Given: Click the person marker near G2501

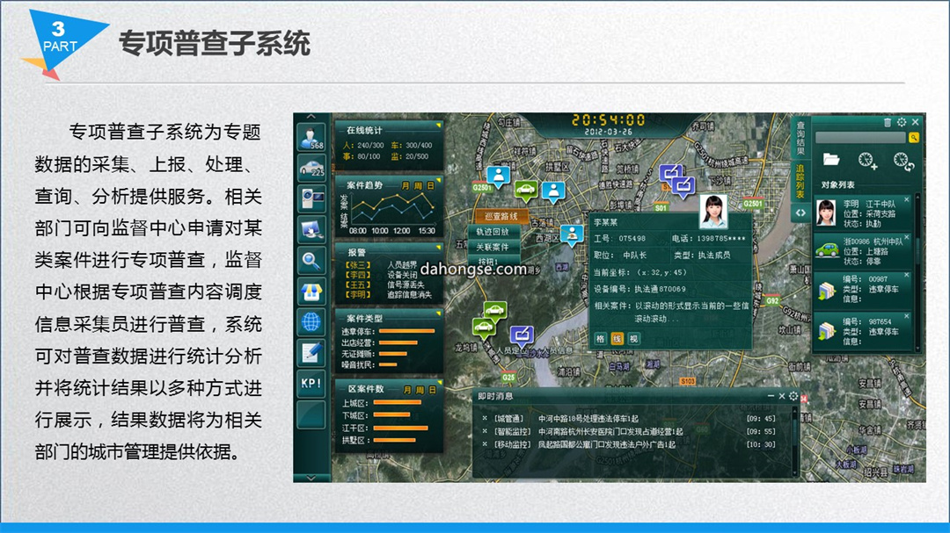Looking at the screenshot, I should (499, 176).
